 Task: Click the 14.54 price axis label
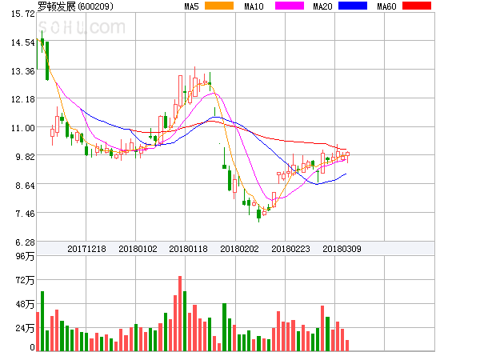(23, 42)
